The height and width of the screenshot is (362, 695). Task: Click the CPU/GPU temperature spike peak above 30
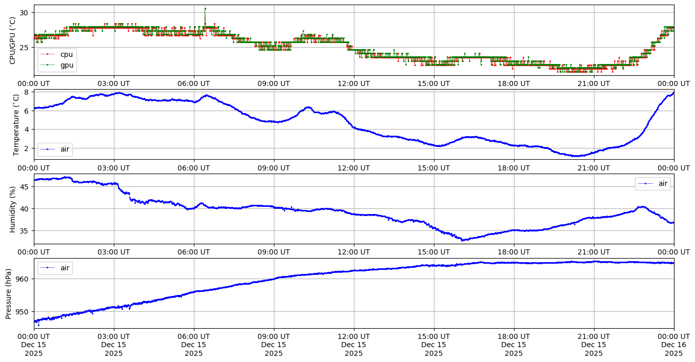click(205, 9)
